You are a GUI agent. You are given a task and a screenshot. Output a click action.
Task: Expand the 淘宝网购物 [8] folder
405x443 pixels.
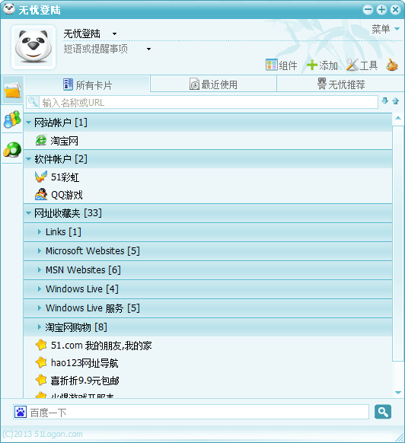pos(40,327)
